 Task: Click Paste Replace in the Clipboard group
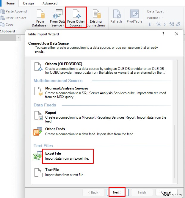pyautogui.click(x=13, y=18)
